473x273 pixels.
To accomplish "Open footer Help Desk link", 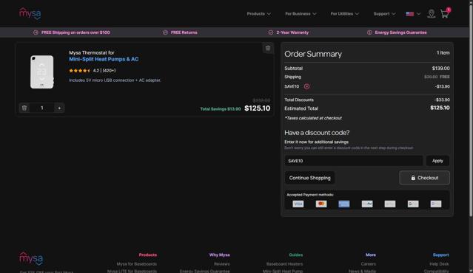I will tap(439, 264).
